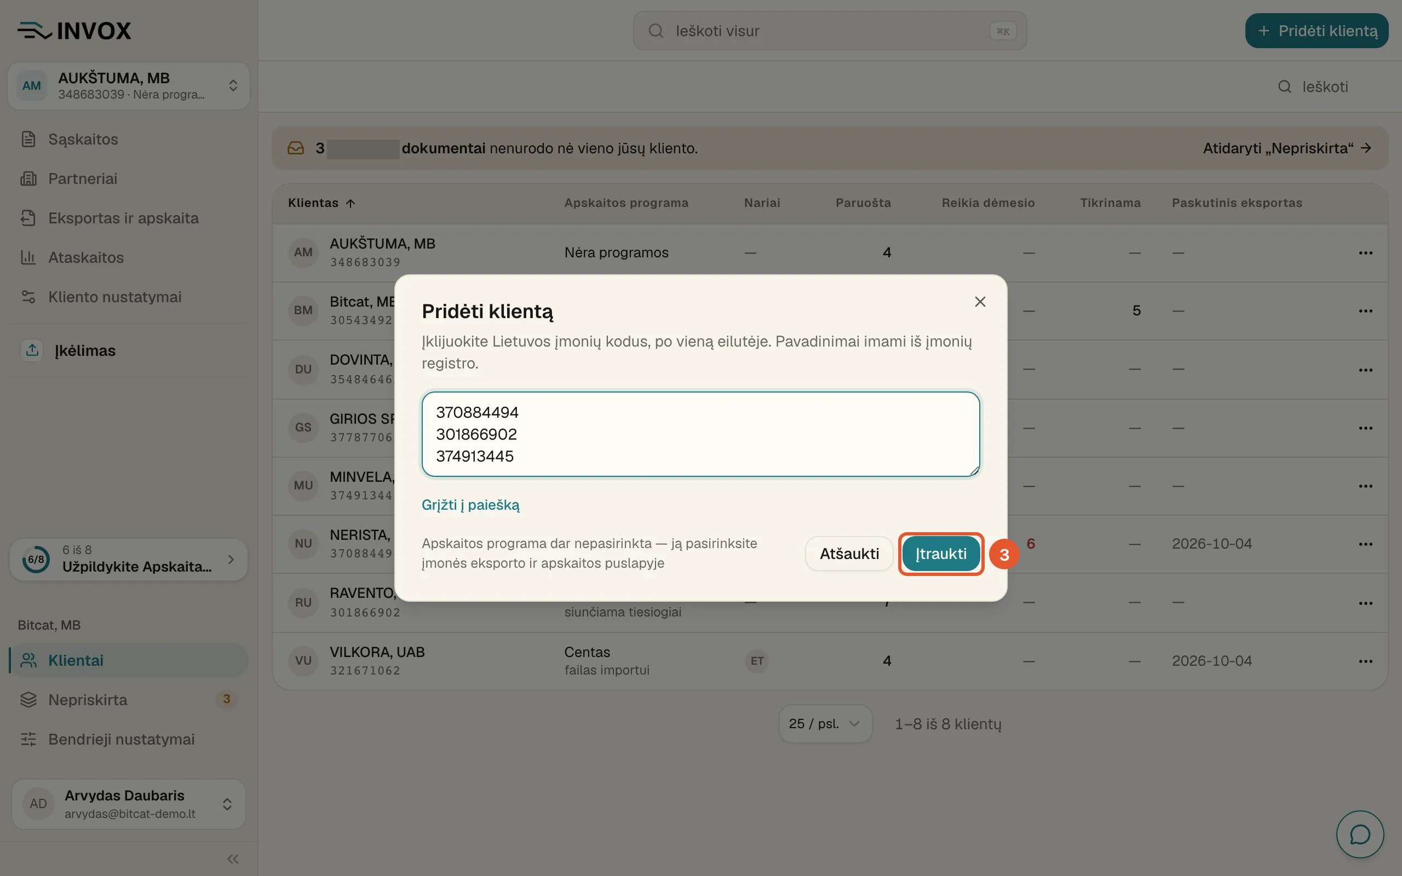Open row actions menu for AUKŠTUMA, MB
The width and height of the screenshot is (1402, 876).
(x=1365, y=252)
